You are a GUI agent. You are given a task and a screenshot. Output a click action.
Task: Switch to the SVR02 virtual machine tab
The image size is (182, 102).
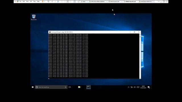[146, 2]
